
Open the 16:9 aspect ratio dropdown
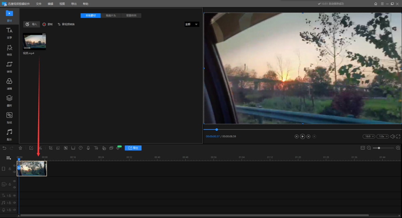pyautogui.click(x=368, y=137)
